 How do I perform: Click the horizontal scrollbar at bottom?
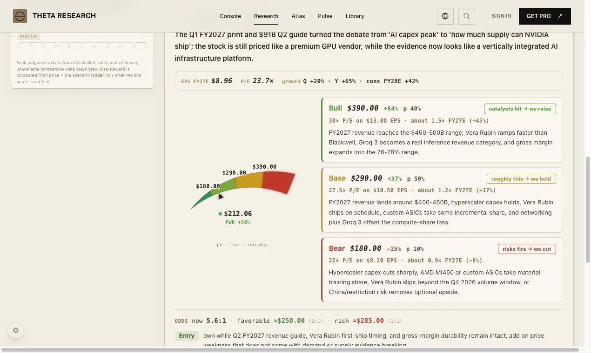pyautogui.click(x=290, y=349)
